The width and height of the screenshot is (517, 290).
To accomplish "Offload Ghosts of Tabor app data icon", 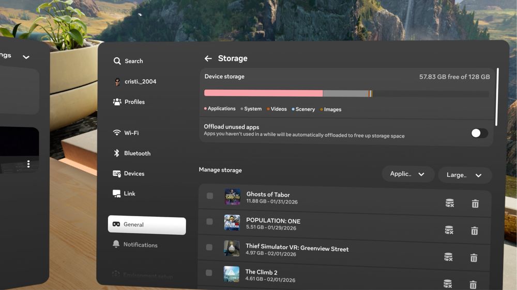I will [x=450, y=203].
